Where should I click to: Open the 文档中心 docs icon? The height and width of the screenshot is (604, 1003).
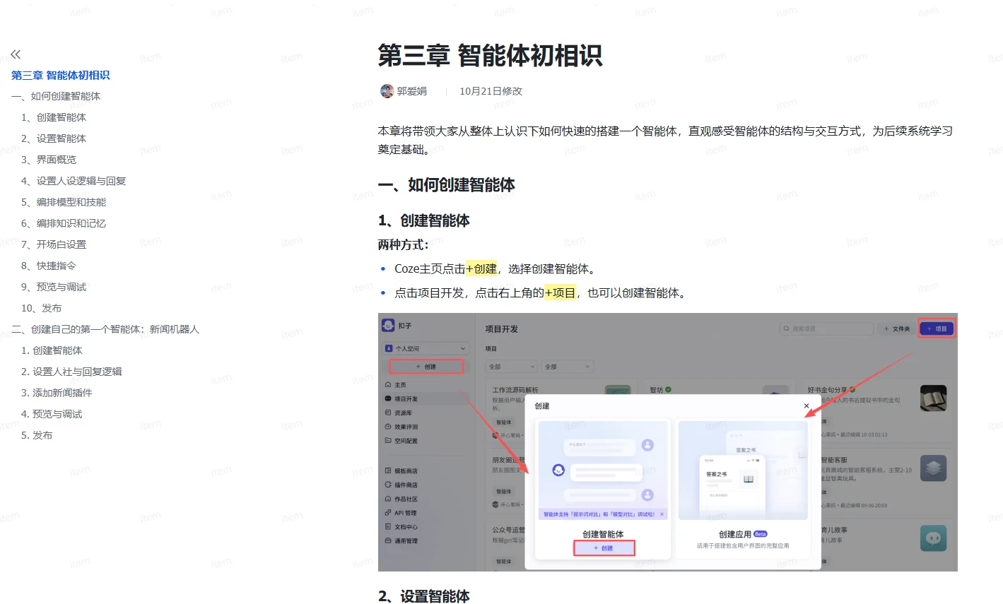[387, 526]
